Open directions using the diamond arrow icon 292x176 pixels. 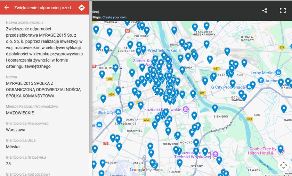(x=82, y=8)
